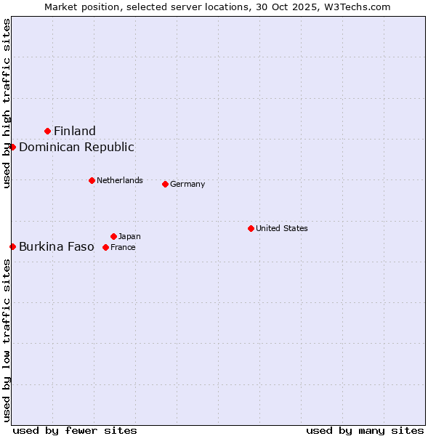The width and height of the screenshot is (436, 436).
Task: Select the Netherlands red diamond marker
Action: (92, 180)
